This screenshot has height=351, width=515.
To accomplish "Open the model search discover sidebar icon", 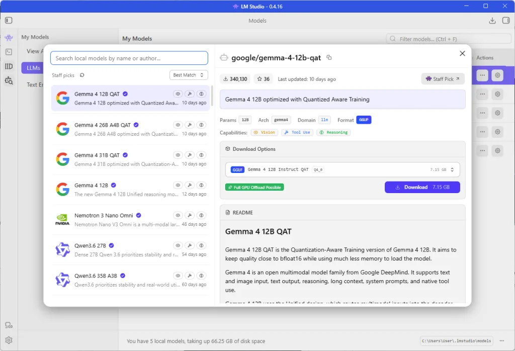I will pyautogui.click(x=9, y=80).
